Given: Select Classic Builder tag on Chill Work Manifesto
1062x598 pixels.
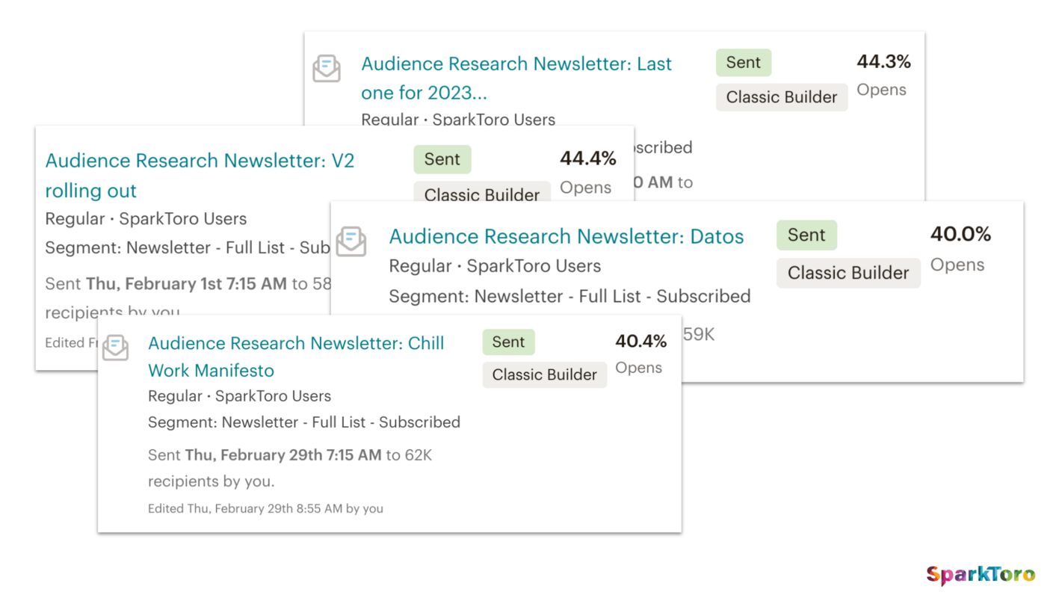Looking at the screenshot, I should 544,374.
